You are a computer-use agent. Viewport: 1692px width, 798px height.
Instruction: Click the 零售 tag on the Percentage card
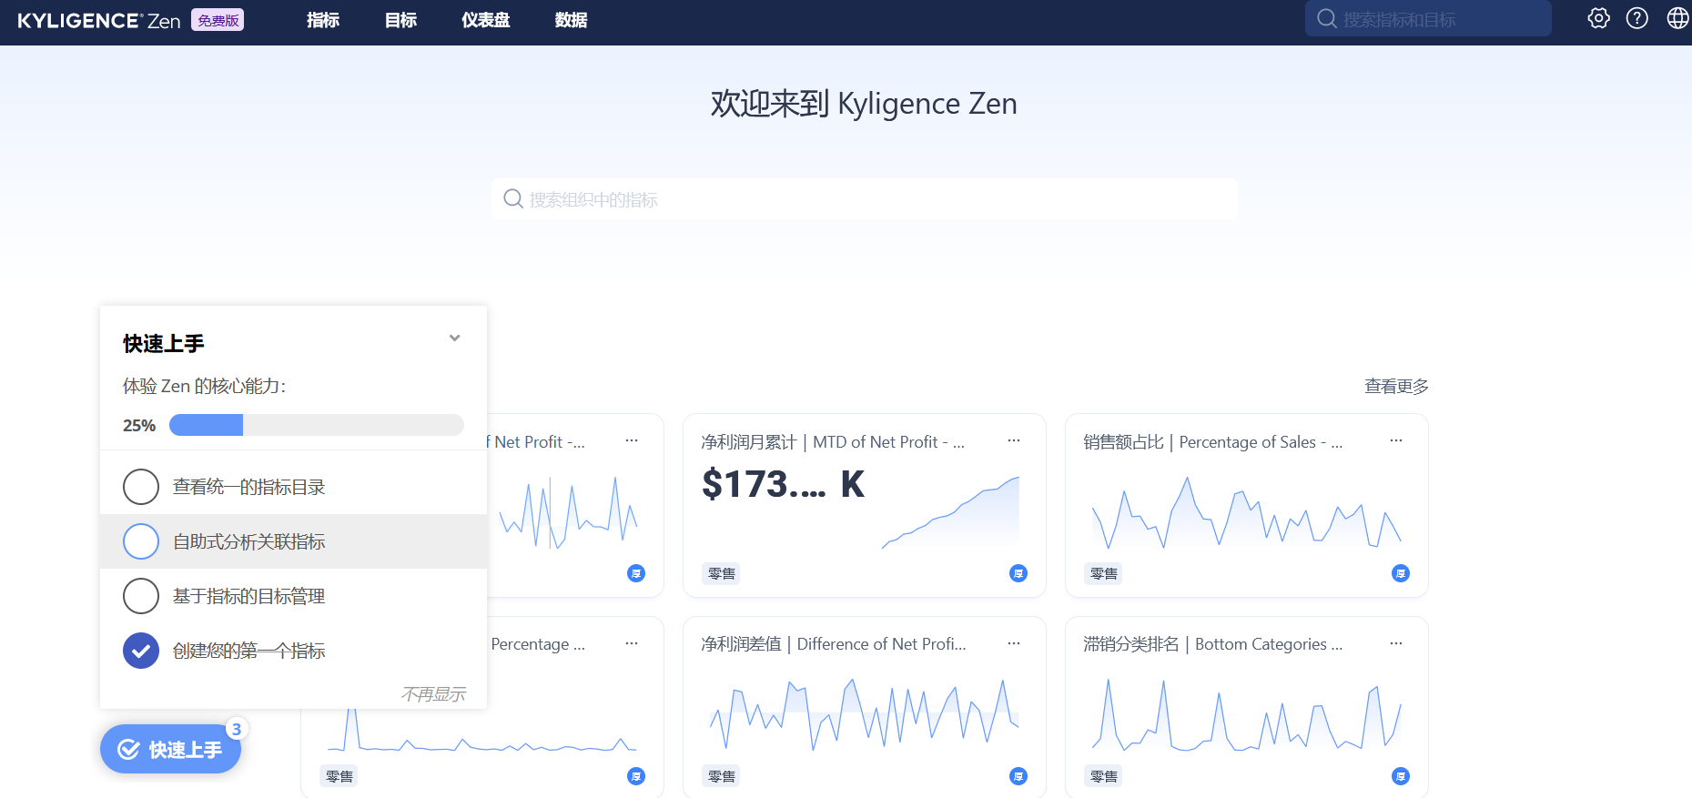(339, 776)
